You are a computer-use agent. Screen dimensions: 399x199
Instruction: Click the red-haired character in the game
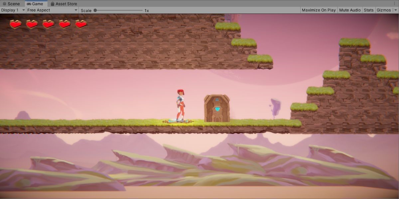click(181, 105)
